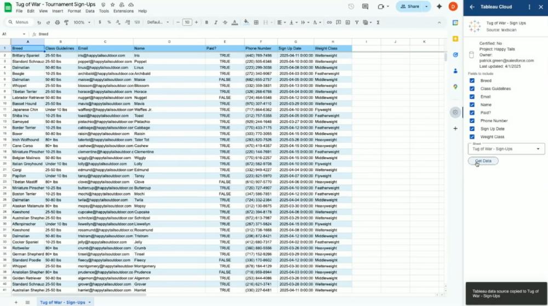The image size is (548, 306).
Task: Open the Extensions menu
Action: click(x=123, y=11)
